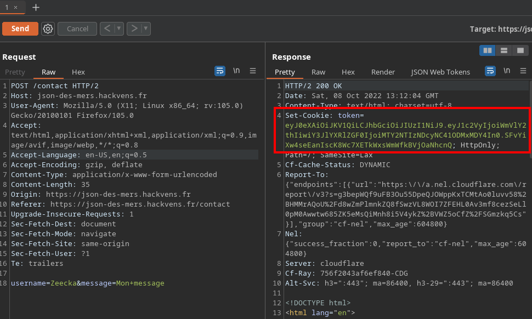This screenshot has height=319, width=532.
Task: Expand the back history dropdown arrow
Action: [119, 29]
